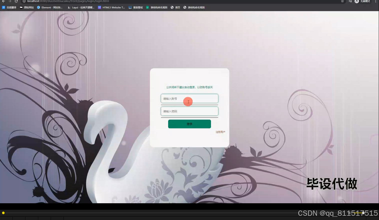This screenshot has width=379, height=220.
Task: Click the browser forward arrow
Action: click(x=10, y=1)
